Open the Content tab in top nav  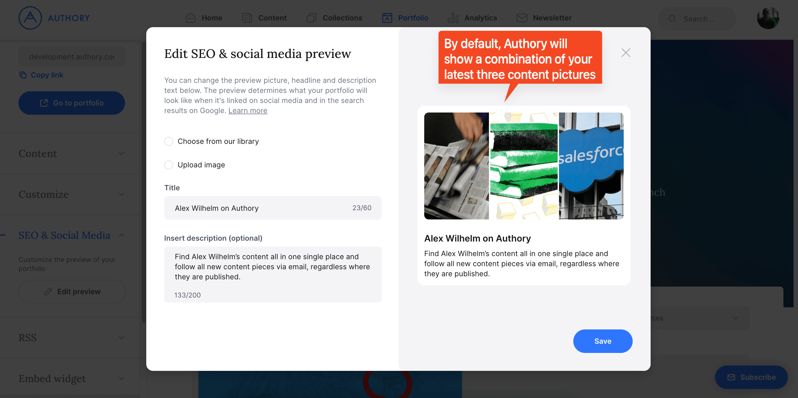[264, 18]
